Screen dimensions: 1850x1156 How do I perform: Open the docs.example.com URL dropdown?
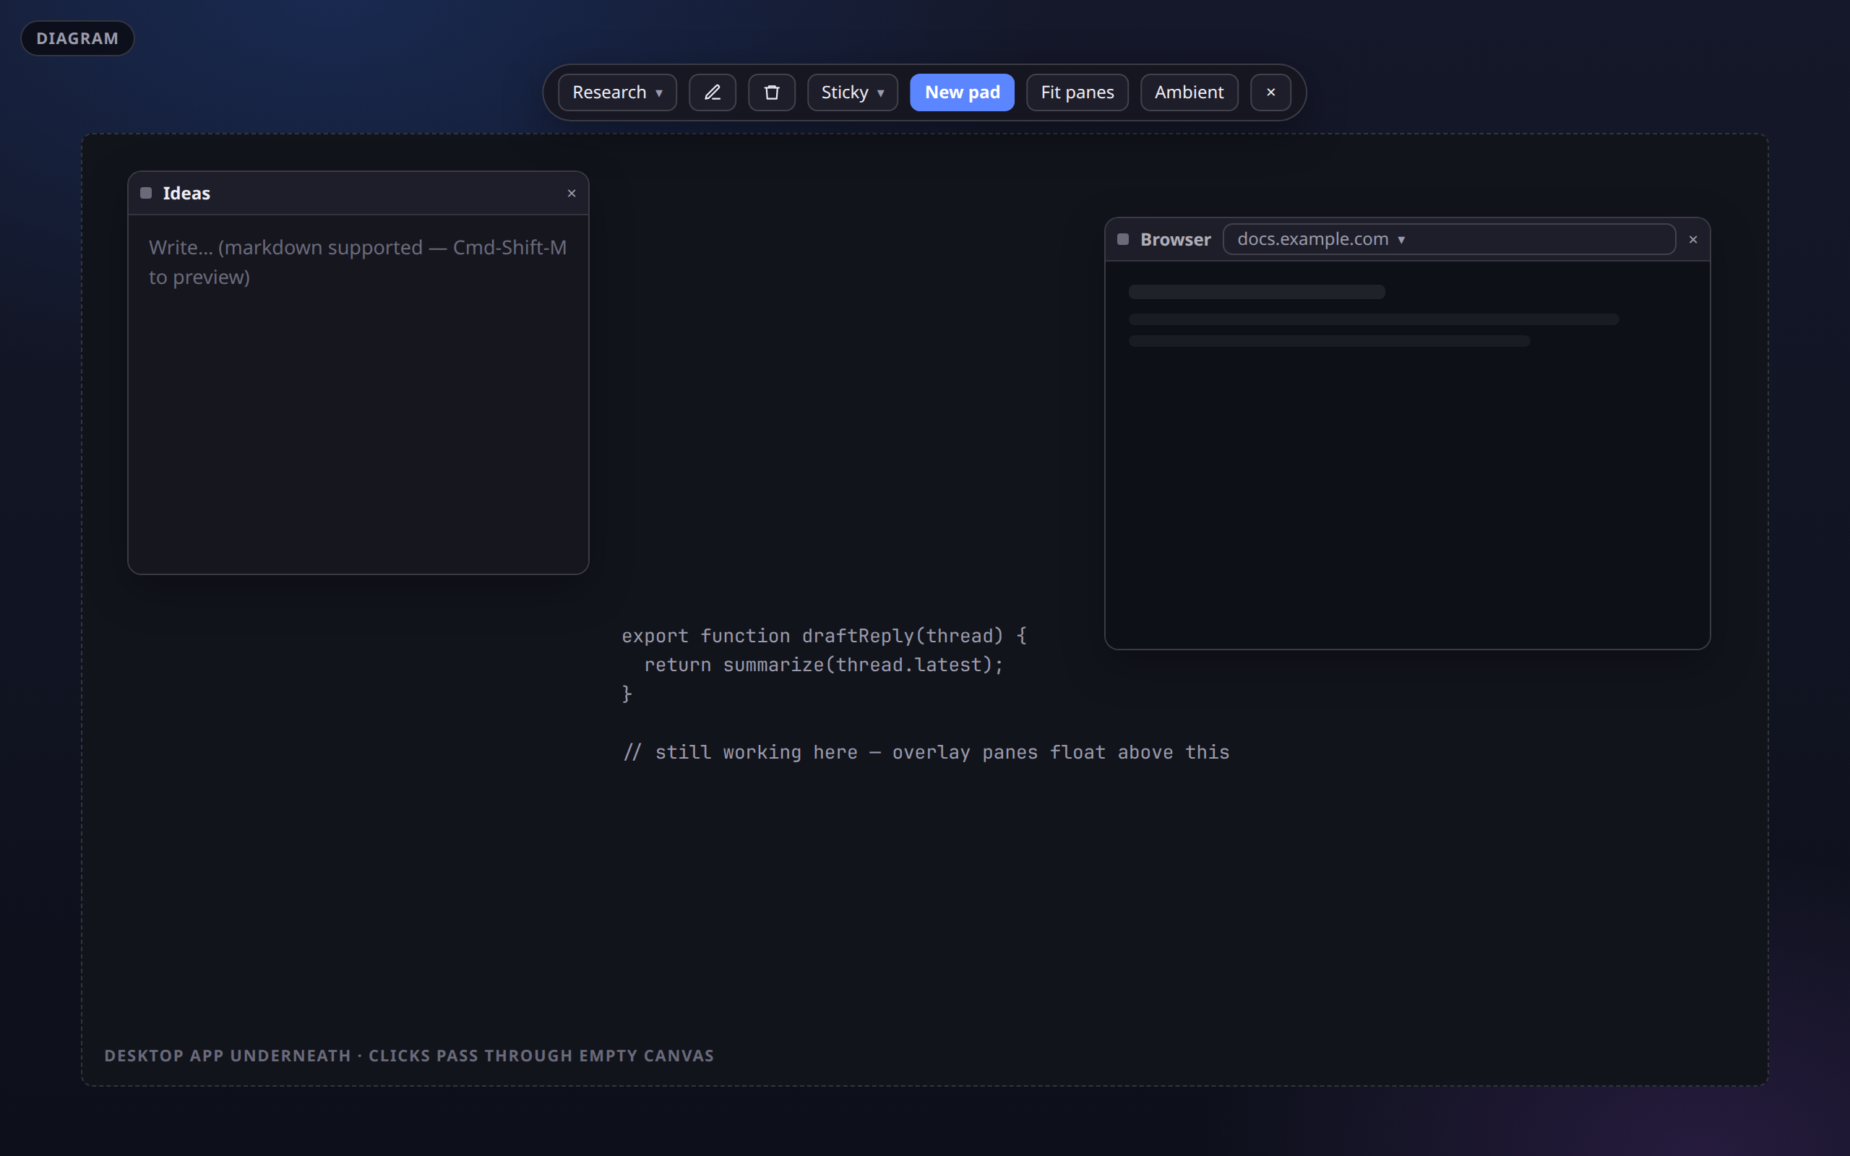1449,239
